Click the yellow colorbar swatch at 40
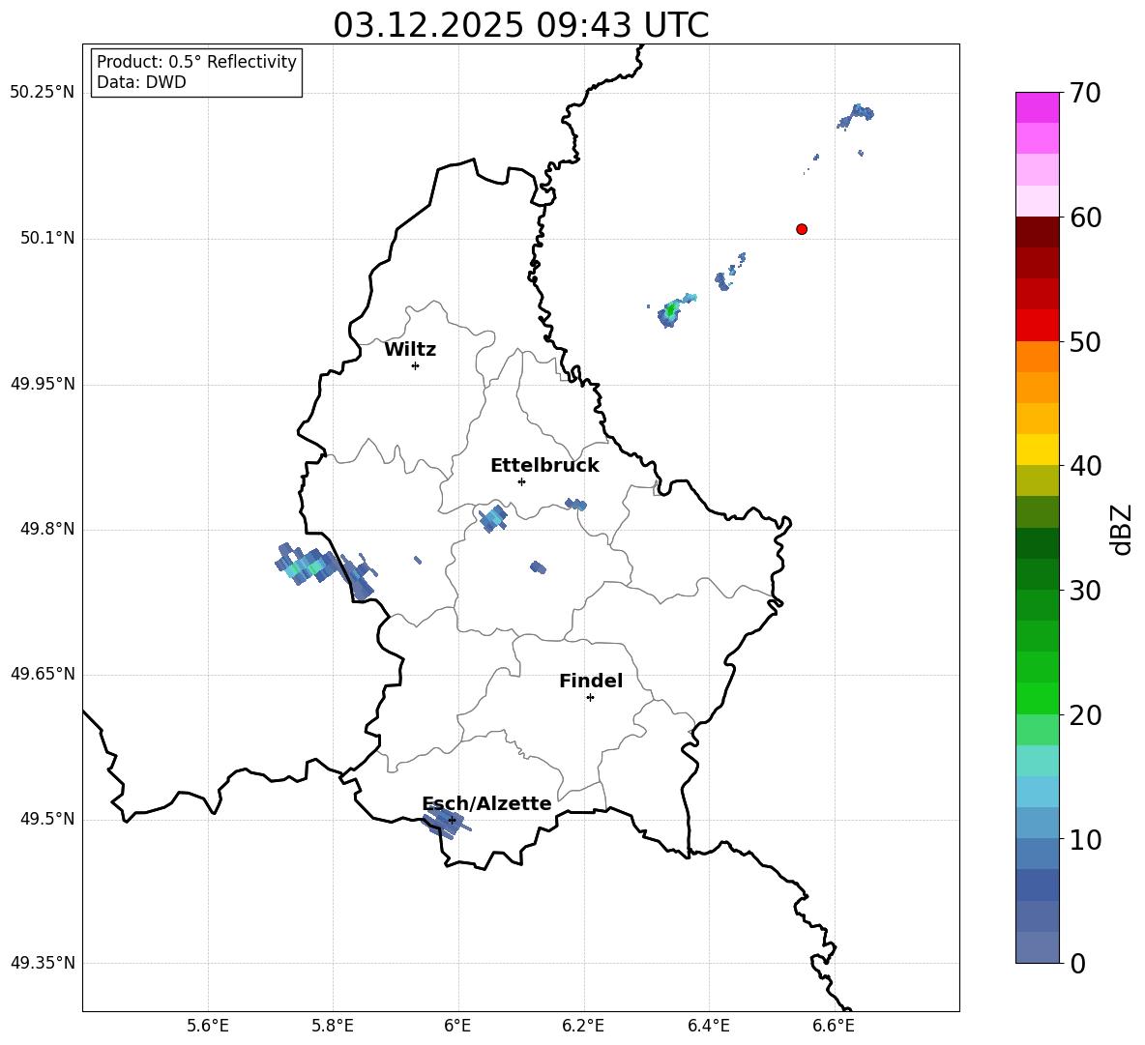Image resolution: width=1145 pixels, height=1045 pixels. pyautogui.click(x=1037, y=450)
